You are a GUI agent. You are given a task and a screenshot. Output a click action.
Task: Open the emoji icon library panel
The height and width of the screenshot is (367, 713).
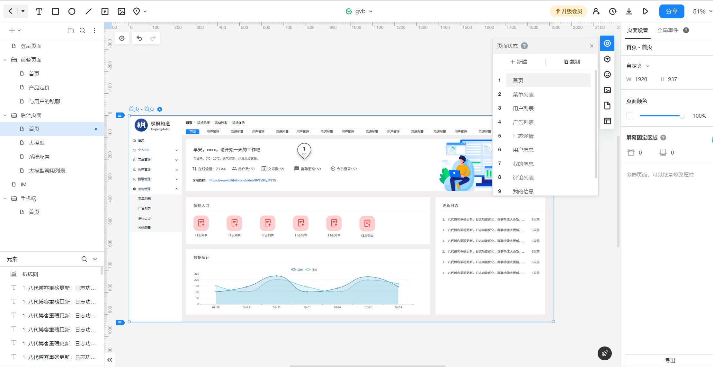(x=607, y=74)
